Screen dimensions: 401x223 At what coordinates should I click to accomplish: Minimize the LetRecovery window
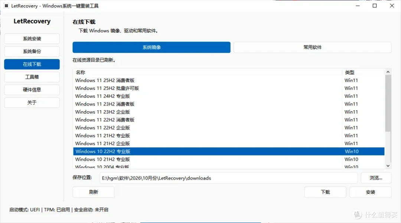358,6
